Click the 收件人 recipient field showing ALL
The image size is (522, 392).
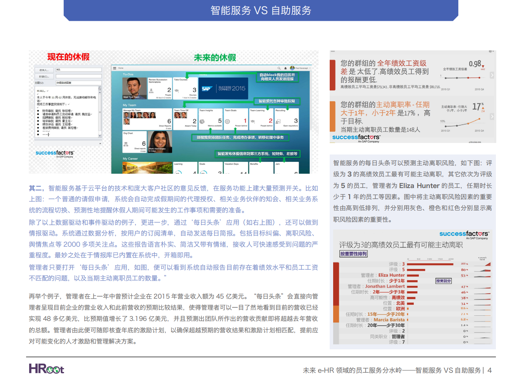79,70
